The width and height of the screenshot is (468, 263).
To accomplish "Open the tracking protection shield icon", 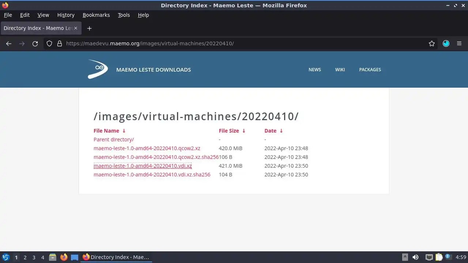I will (49, 43).
